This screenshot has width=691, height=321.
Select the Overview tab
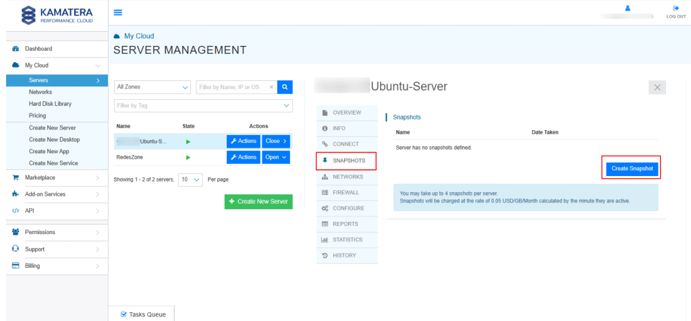click(x=347, y=112)
